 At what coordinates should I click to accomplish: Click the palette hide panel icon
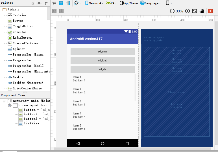pos(47,3)
